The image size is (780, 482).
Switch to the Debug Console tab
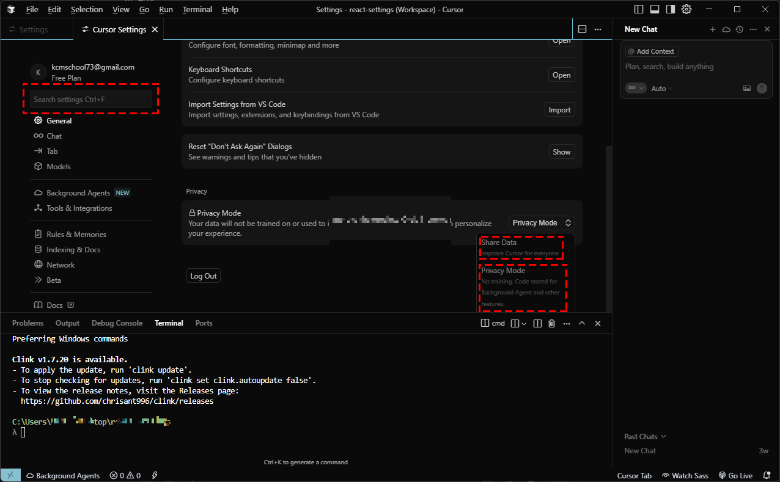tap(117, 323)
